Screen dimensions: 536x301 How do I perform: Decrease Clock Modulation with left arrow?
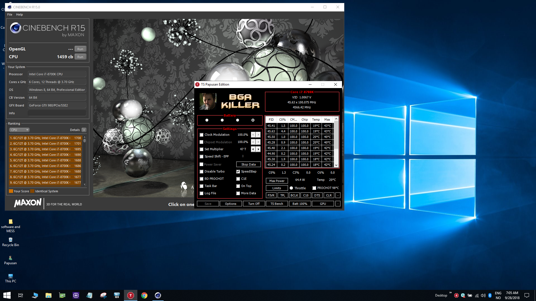253,135
